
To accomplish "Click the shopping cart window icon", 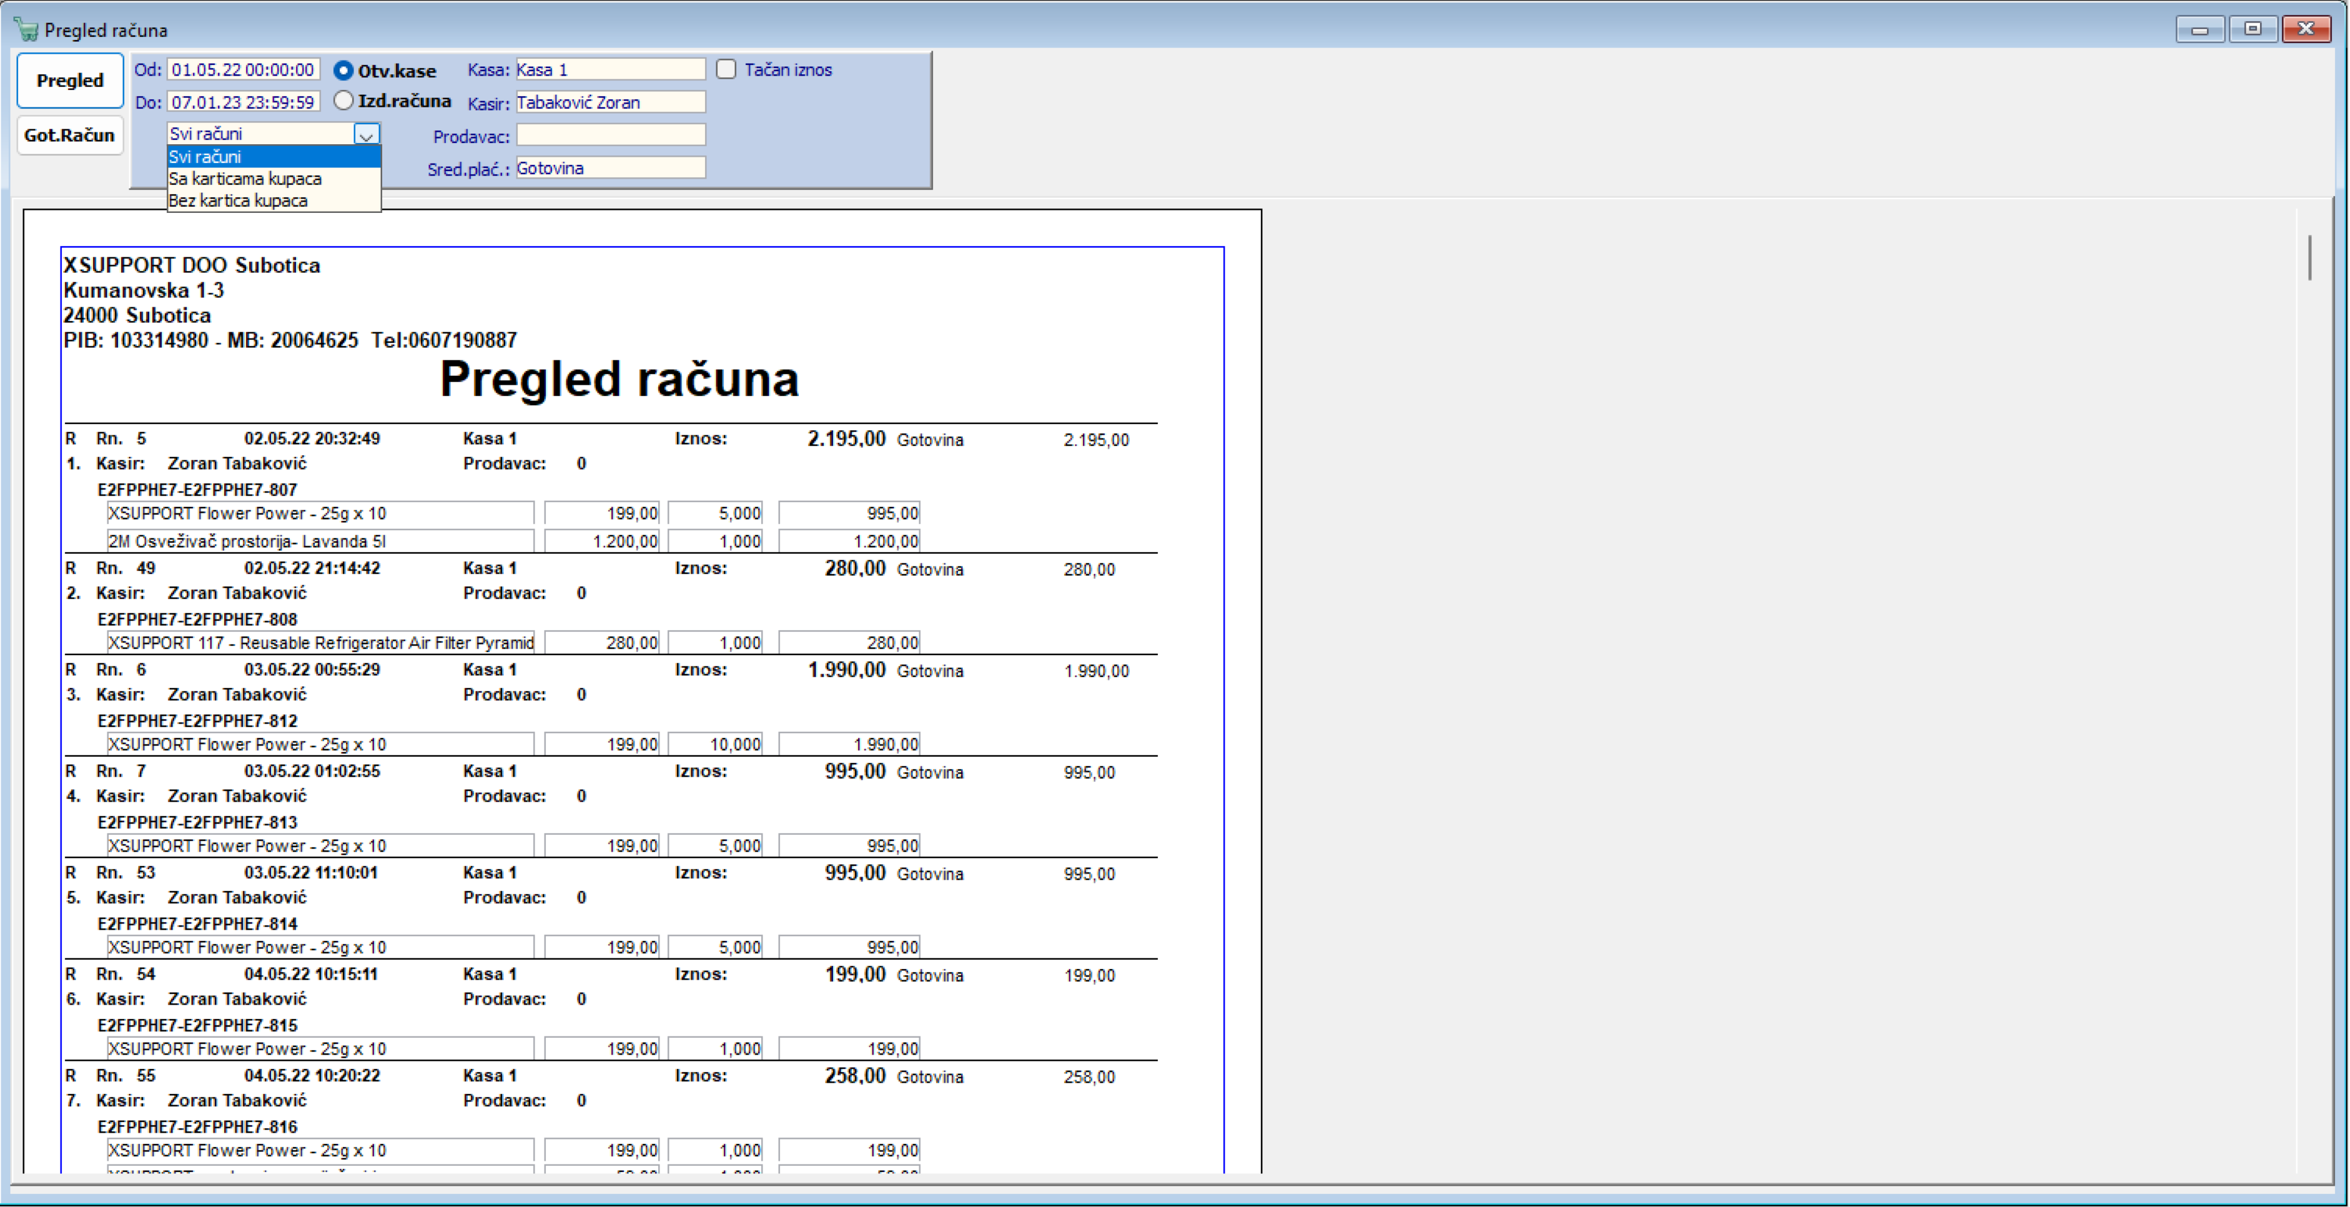I will (x=26, y=29).
